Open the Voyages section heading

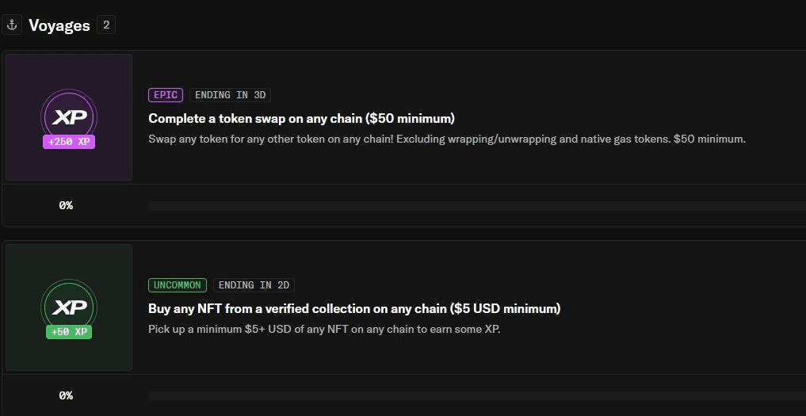coord(59,25)
